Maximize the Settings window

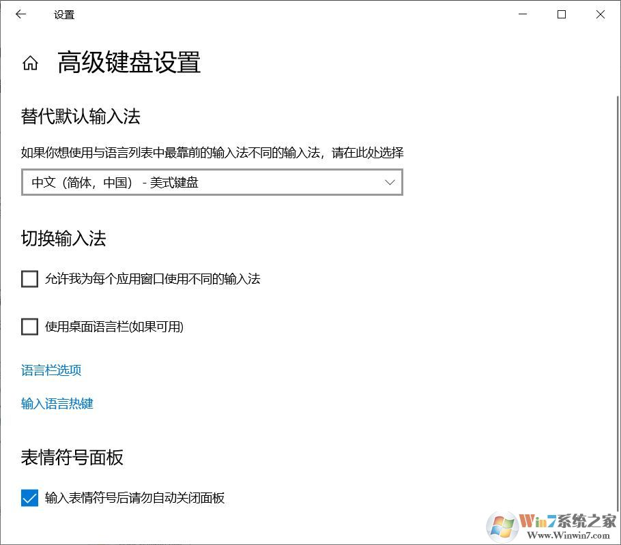tap(561, 14)
